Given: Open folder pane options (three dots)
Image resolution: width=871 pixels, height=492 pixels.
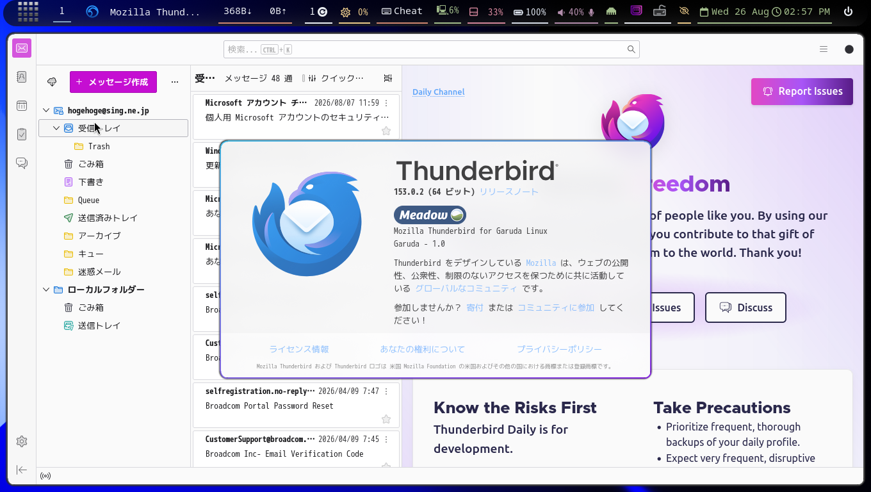Looking at the screenshot, I should [175, 82].
